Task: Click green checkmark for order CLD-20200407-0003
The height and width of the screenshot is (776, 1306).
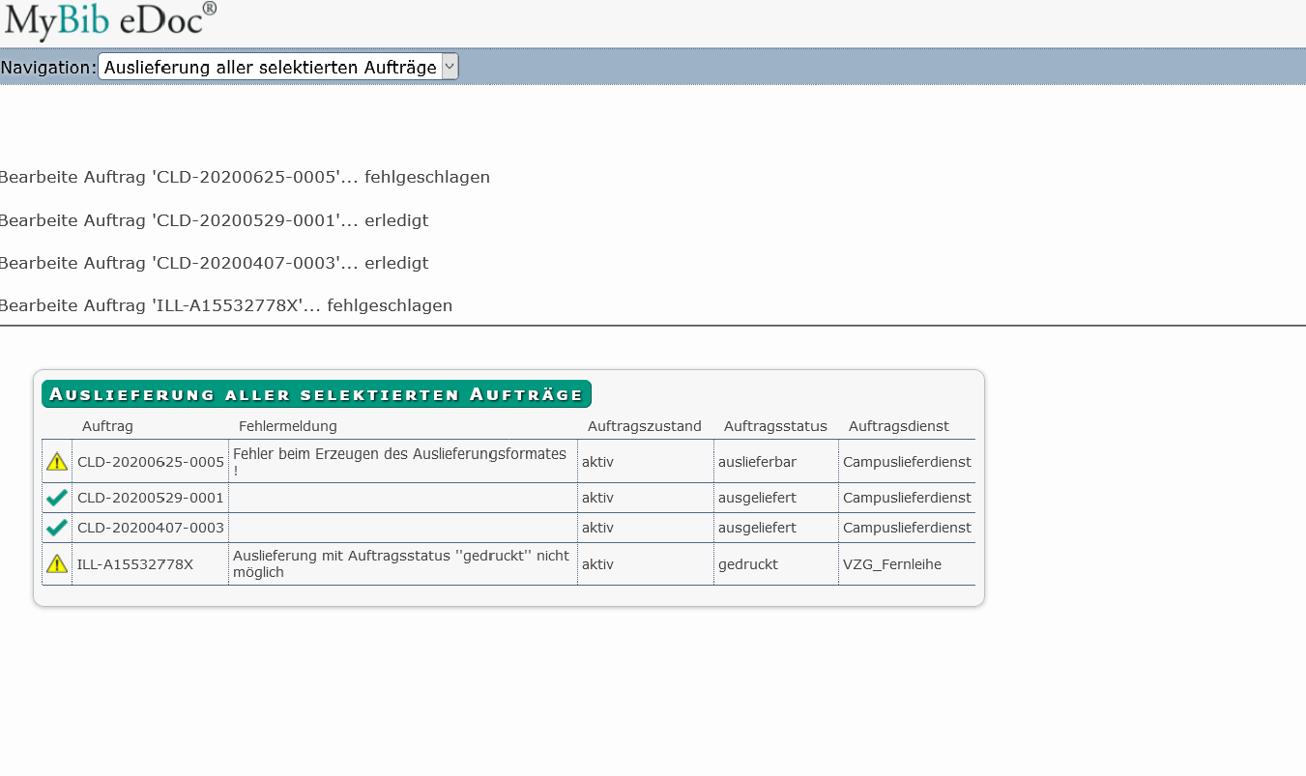Action: (57, 528)
